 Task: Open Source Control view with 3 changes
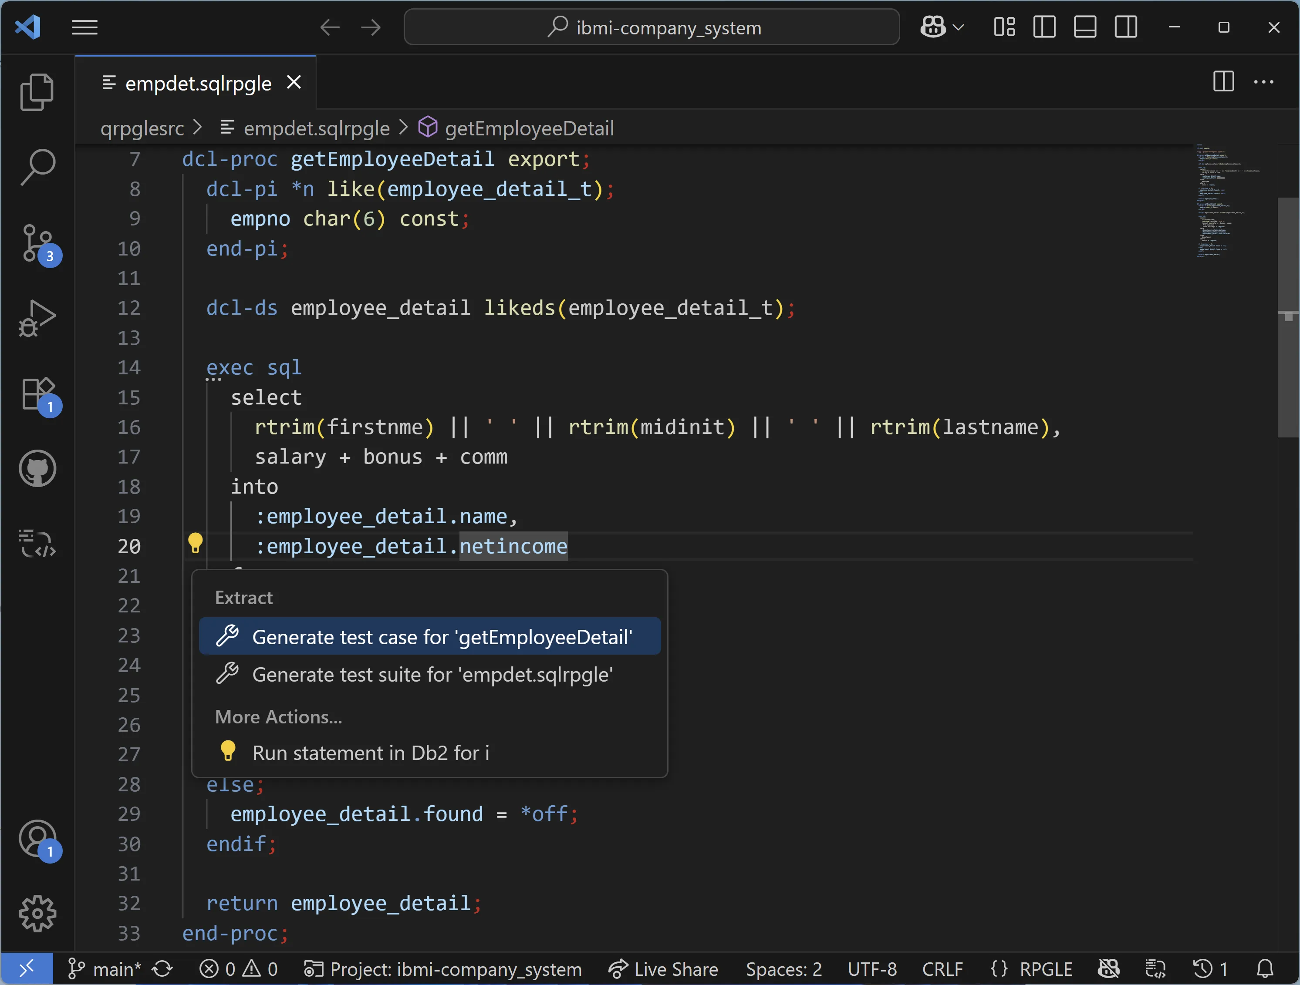pos(39,244)
